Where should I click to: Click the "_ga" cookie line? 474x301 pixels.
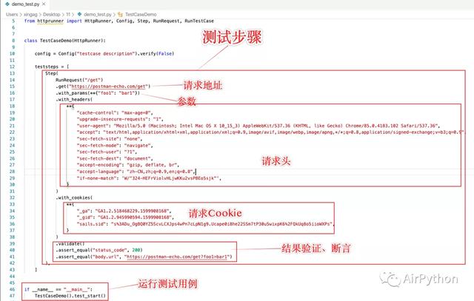(124, 211)
